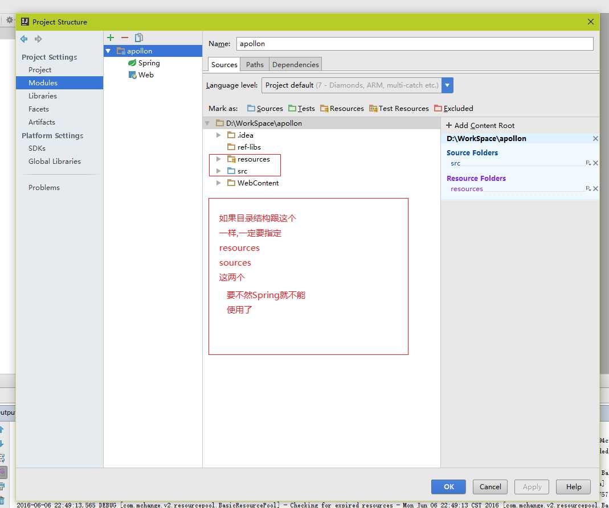Select the WebContent folder row

point(321,183)
